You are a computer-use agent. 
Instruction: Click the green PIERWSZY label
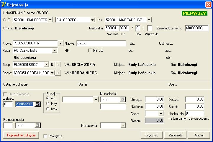pos(194,13)
